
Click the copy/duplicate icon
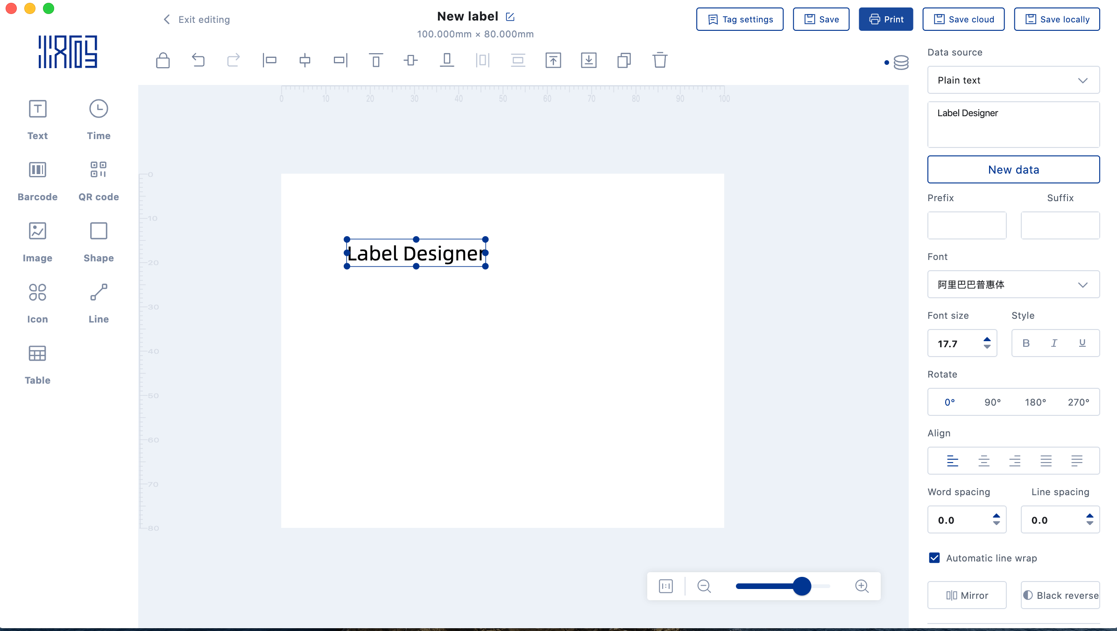(624, 60)
